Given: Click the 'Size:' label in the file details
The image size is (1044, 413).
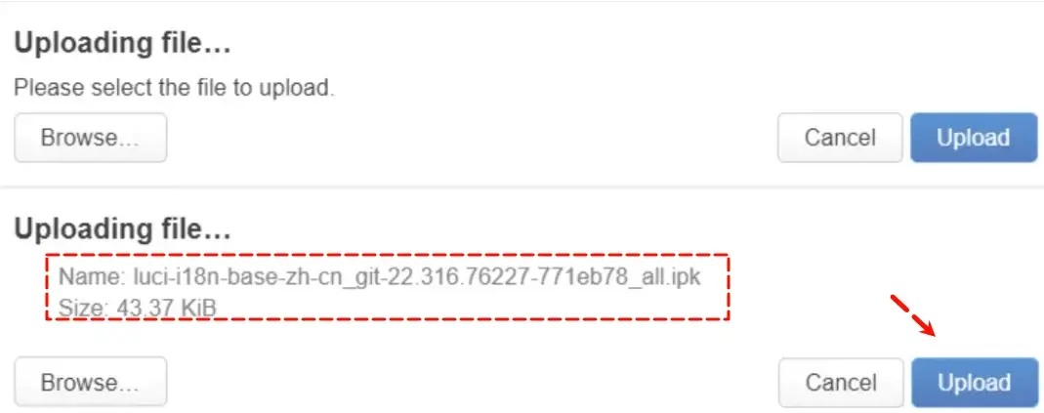Looking at the screenshot, I should [x=84, y=308].
